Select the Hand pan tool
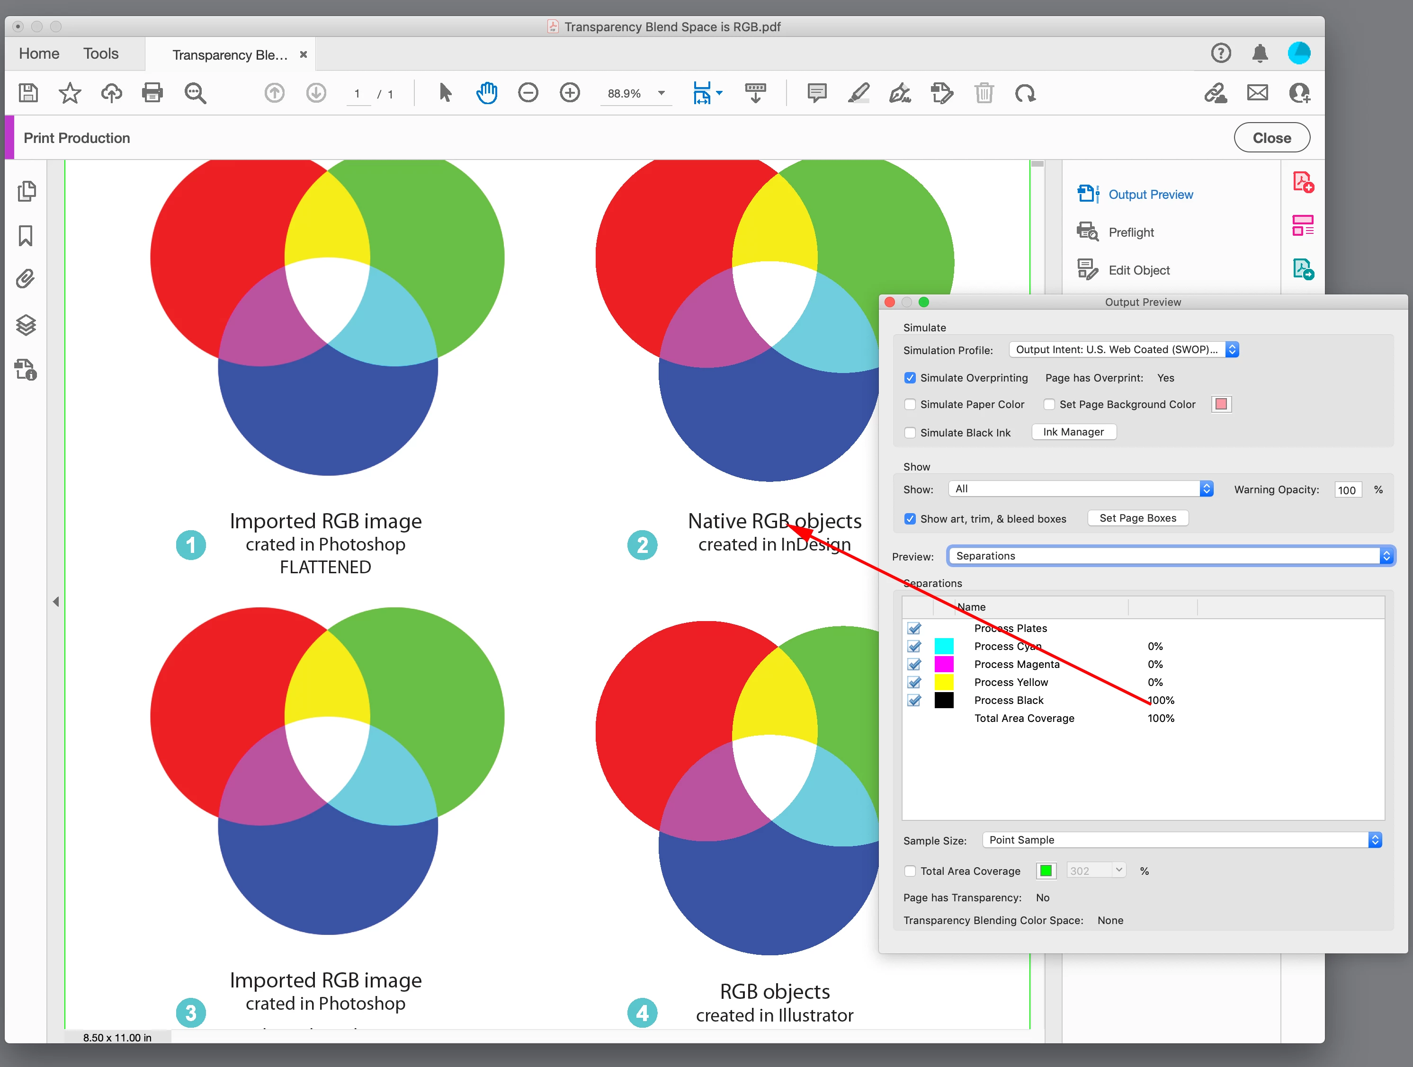 click(487, 93)
